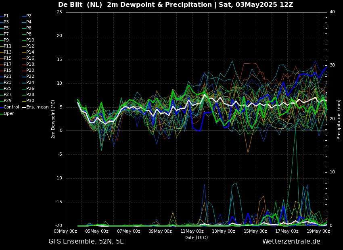This screenshot has width=343, height=250.
Task: Click the P18 legend entry
Action: tap(30, 65)
